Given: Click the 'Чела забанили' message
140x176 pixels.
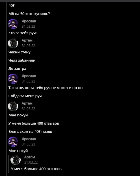Looking at the screenshot, I should click(22, 60).
